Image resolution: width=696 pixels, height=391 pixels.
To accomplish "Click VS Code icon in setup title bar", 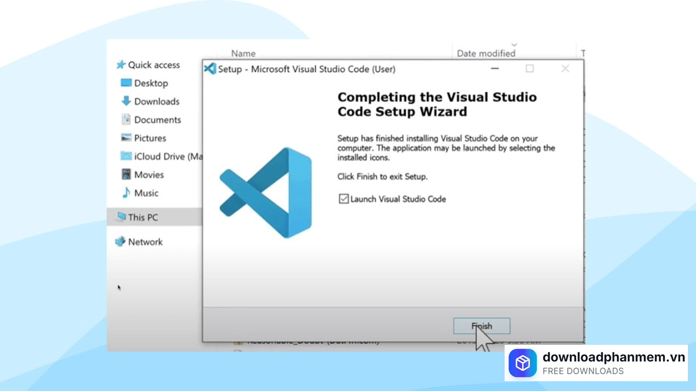I will 210,69.
